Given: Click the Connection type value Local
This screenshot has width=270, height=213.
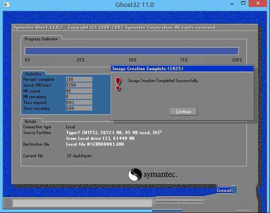Looking at the screenshot, I should click(x=70, y=127).
